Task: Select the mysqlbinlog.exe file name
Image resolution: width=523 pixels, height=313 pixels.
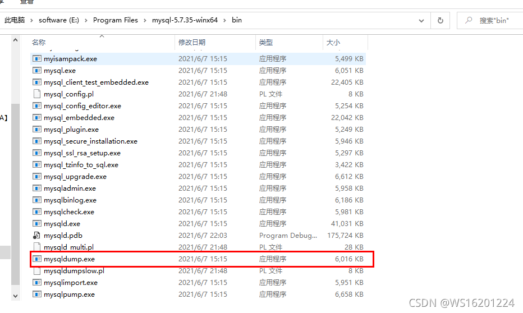Action: pos(70,200)
